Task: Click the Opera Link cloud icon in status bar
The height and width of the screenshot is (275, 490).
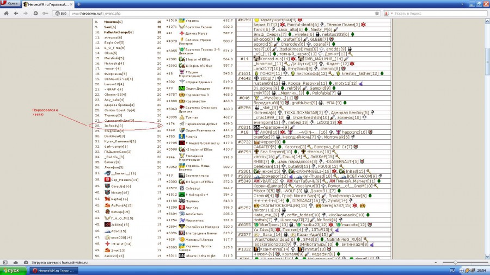Action: click(x=16, y=262)
